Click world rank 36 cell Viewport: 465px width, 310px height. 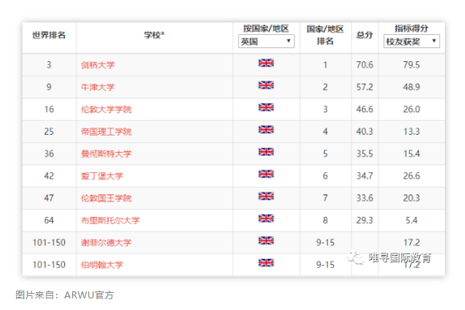click(x=49, y=154)
